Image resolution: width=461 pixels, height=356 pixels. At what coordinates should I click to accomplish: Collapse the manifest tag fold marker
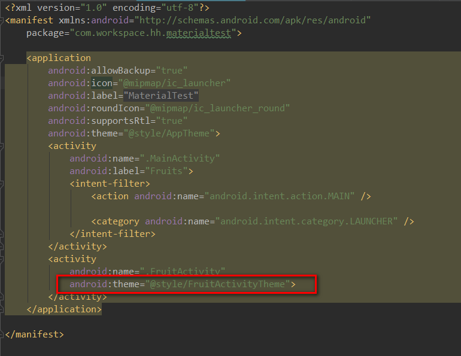coord(1,21)
